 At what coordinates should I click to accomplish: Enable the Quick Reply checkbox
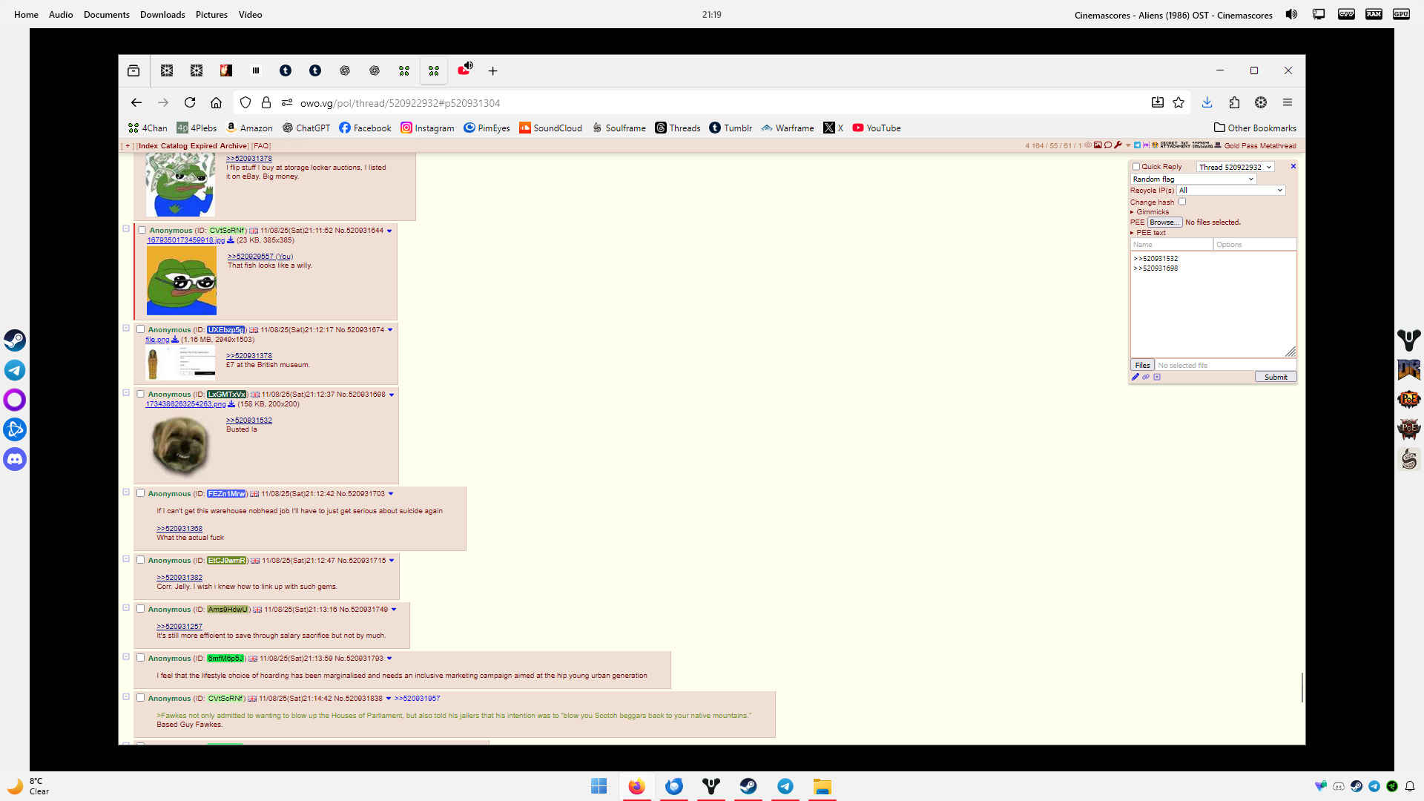point(1136,167)
